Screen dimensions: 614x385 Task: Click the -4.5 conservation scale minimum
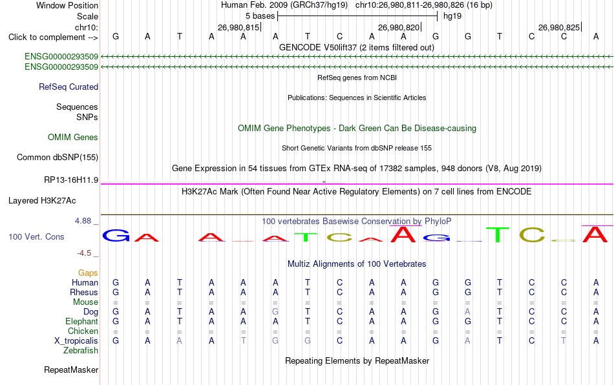pos(84,253)
